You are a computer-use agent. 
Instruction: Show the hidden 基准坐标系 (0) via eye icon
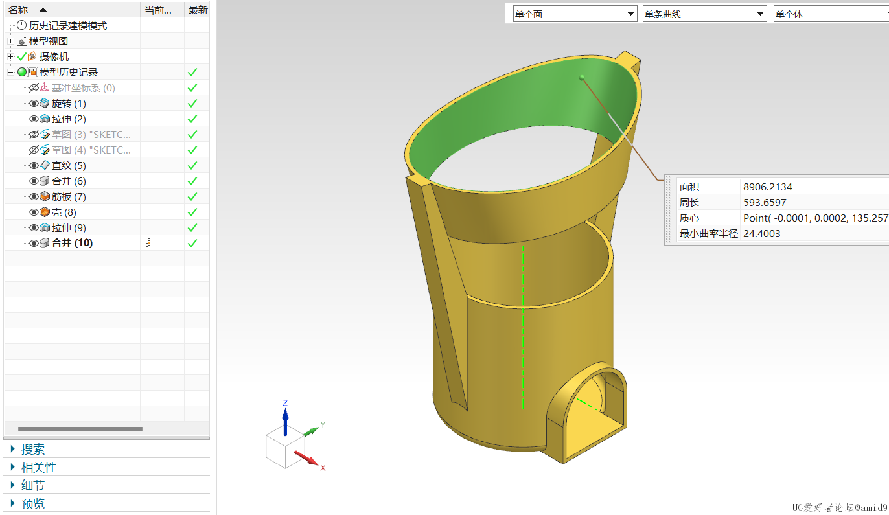[34, 87]
